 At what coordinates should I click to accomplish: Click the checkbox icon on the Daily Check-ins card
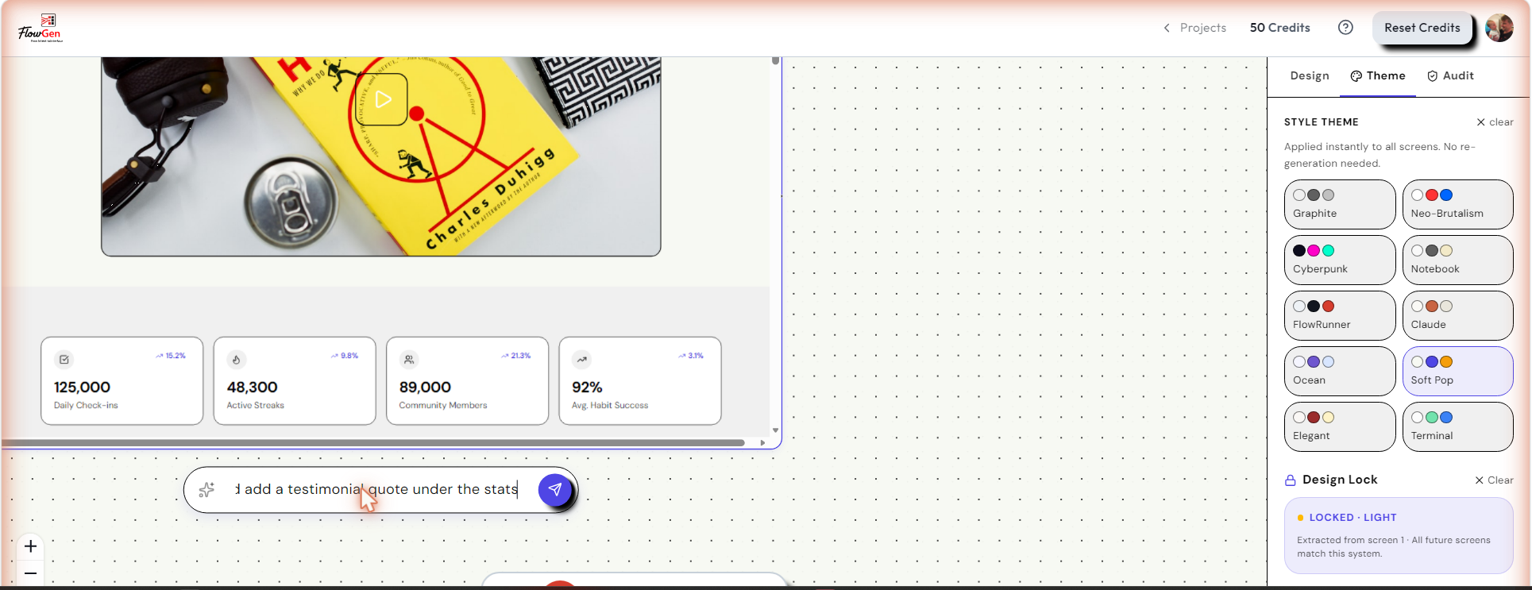(64, 360)
